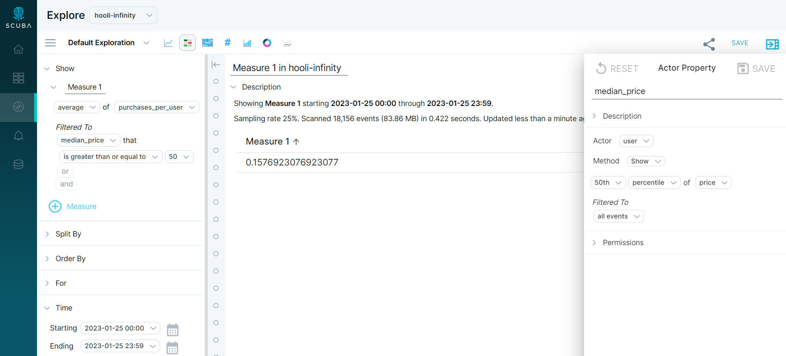The image size is (786, 356).
Task: Expand the Order By section
Action: point(47,259)
